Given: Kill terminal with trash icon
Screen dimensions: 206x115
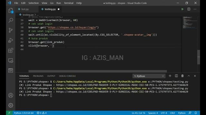Looking at the screenshot, I should tap(183, 76).
